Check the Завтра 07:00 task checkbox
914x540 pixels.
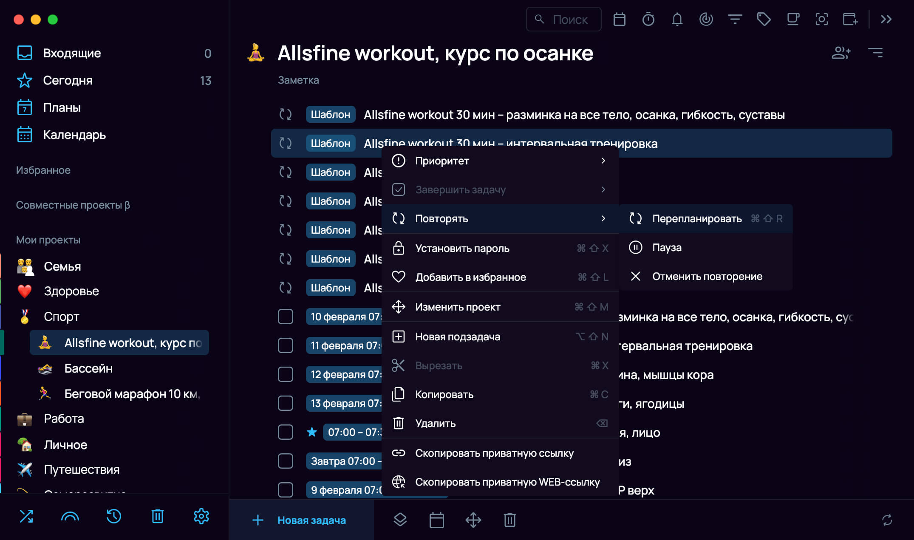(x=286, y=461)
